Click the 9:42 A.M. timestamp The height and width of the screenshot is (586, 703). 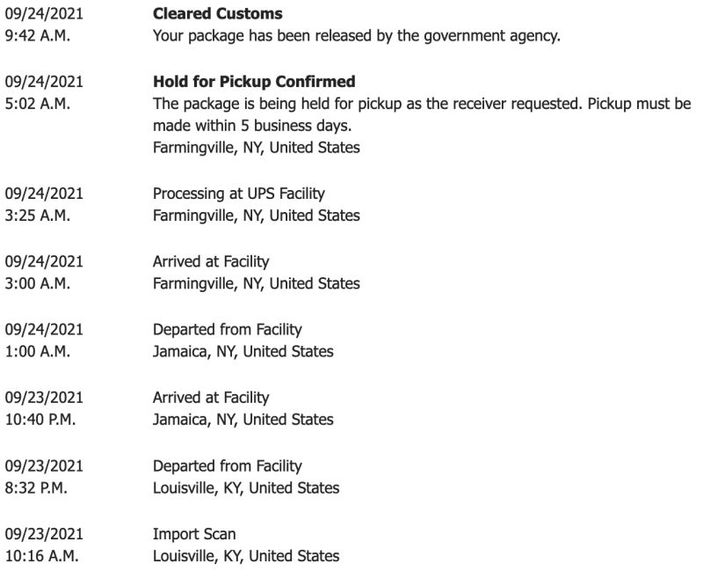click(38, 35)
